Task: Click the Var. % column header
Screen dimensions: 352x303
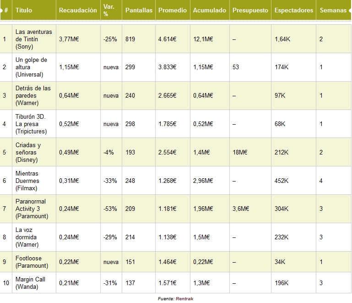Action: [x=109, y=10]
